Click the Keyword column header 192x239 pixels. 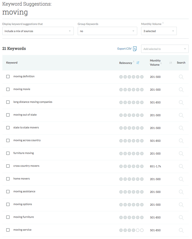pyautogui.click(x=12, y=63)
